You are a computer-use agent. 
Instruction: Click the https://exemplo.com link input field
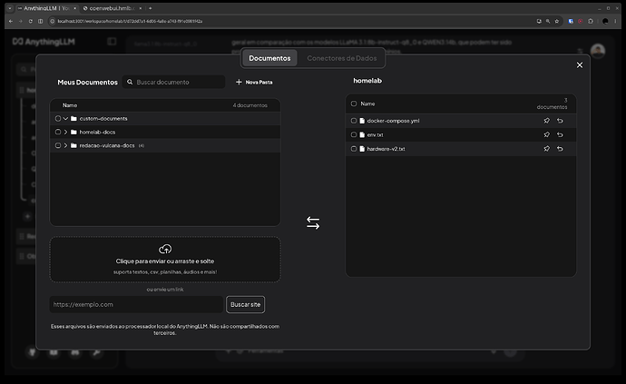point(136,304)
